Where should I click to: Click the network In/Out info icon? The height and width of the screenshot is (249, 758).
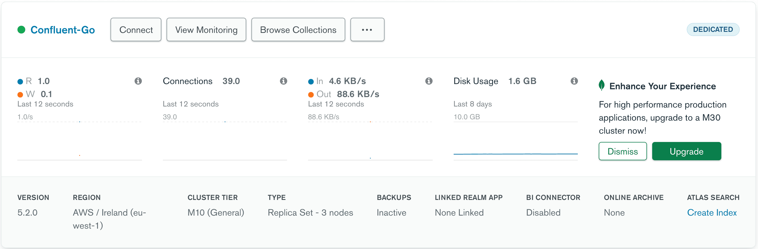429,81
